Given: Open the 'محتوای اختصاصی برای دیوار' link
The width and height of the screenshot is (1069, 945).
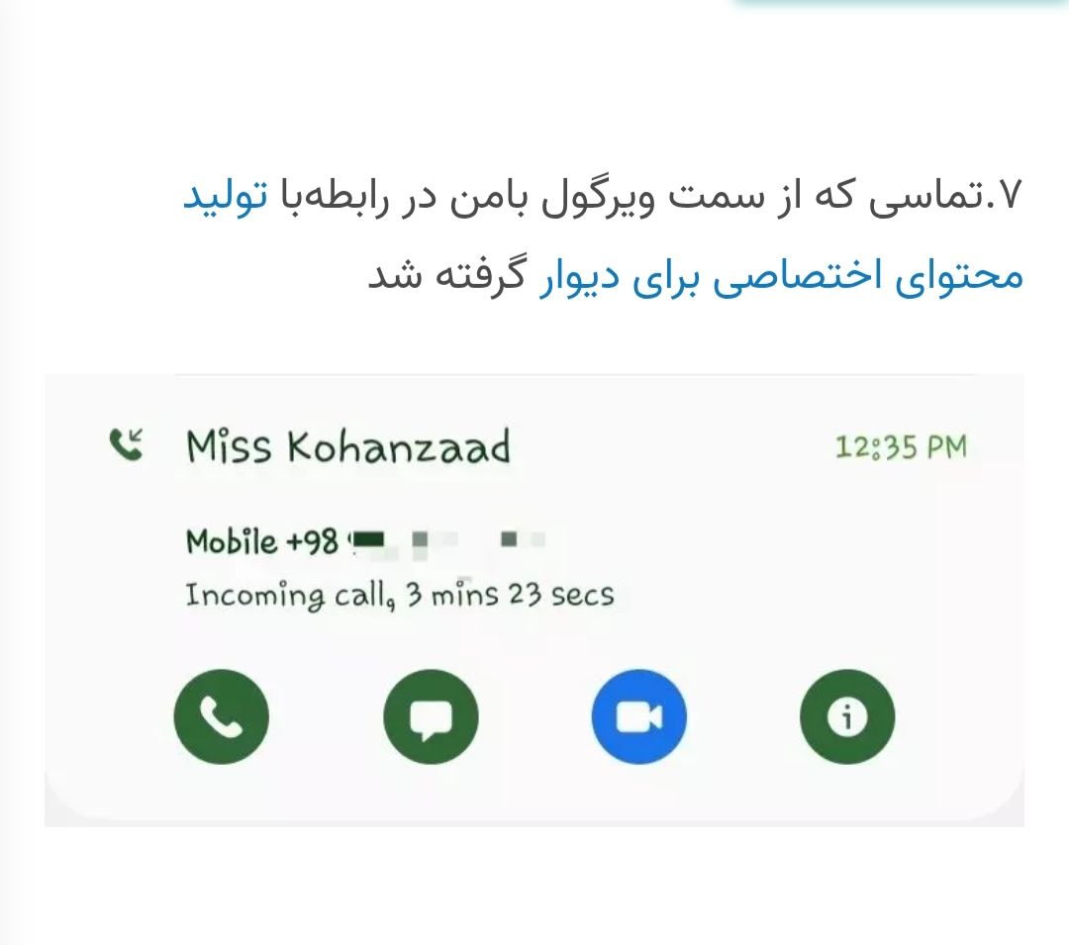Looking at the screenshot, I should (x=781, y=276).
